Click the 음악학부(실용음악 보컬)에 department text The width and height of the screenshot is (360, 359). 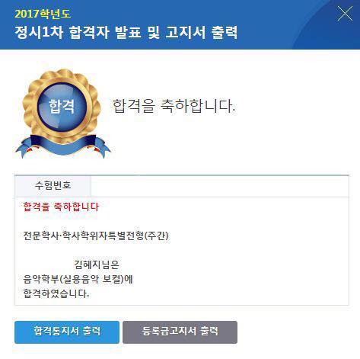coord(78,279)
